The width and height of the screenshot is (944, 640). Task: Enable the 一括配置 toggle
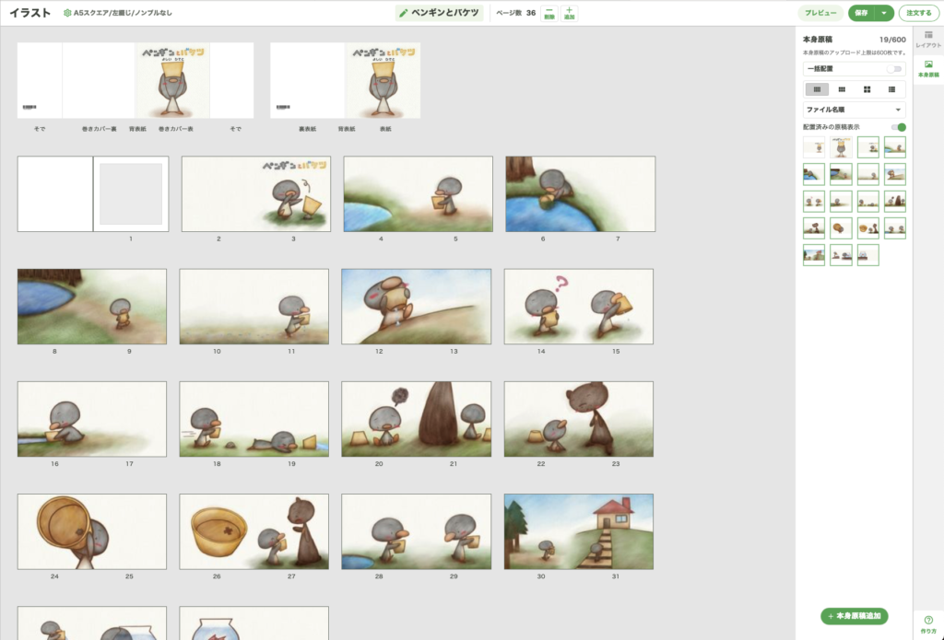point(894,69)
